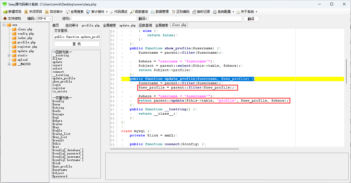
Task: Switch to the class.php tab
Action: tap(179, 25)
